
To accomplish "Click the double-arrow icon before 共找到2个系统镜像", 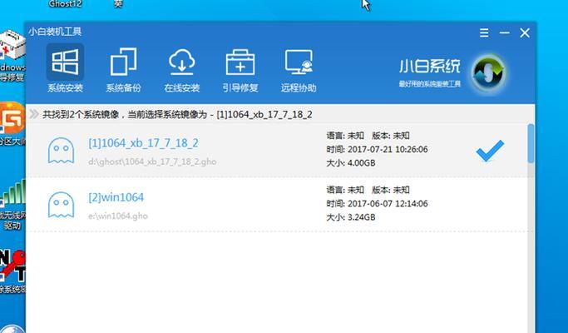I will 34,114.
